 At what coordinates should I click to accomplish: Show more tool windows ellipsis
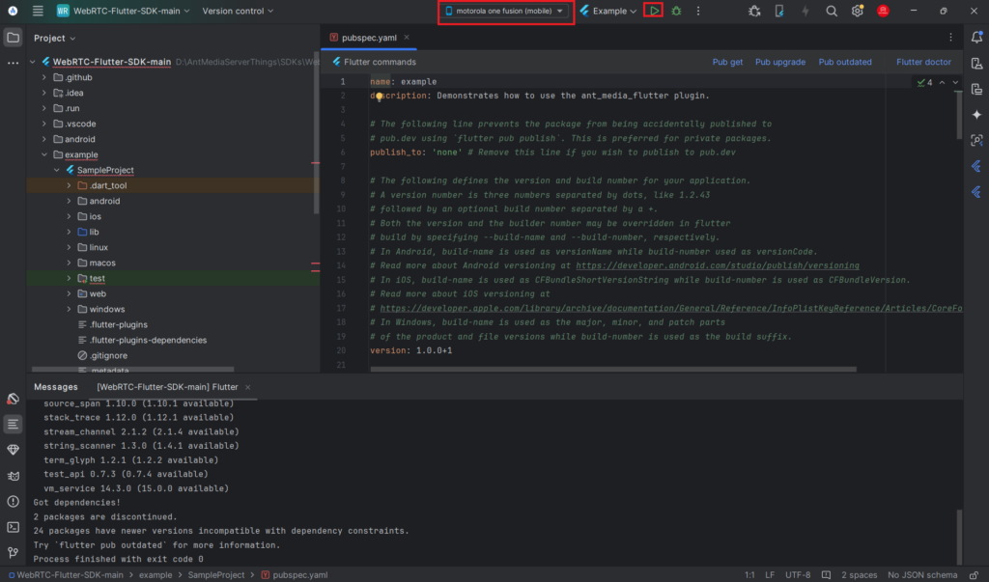point(13,63)
